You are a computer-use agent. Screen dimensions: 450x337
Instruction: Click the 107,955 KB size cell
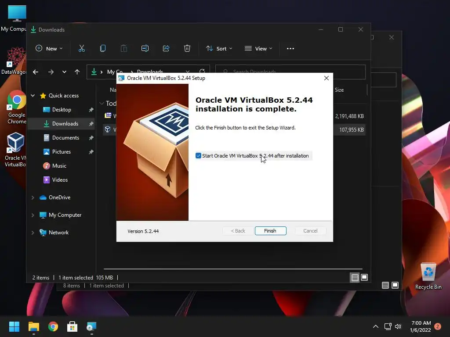point(351,130)
